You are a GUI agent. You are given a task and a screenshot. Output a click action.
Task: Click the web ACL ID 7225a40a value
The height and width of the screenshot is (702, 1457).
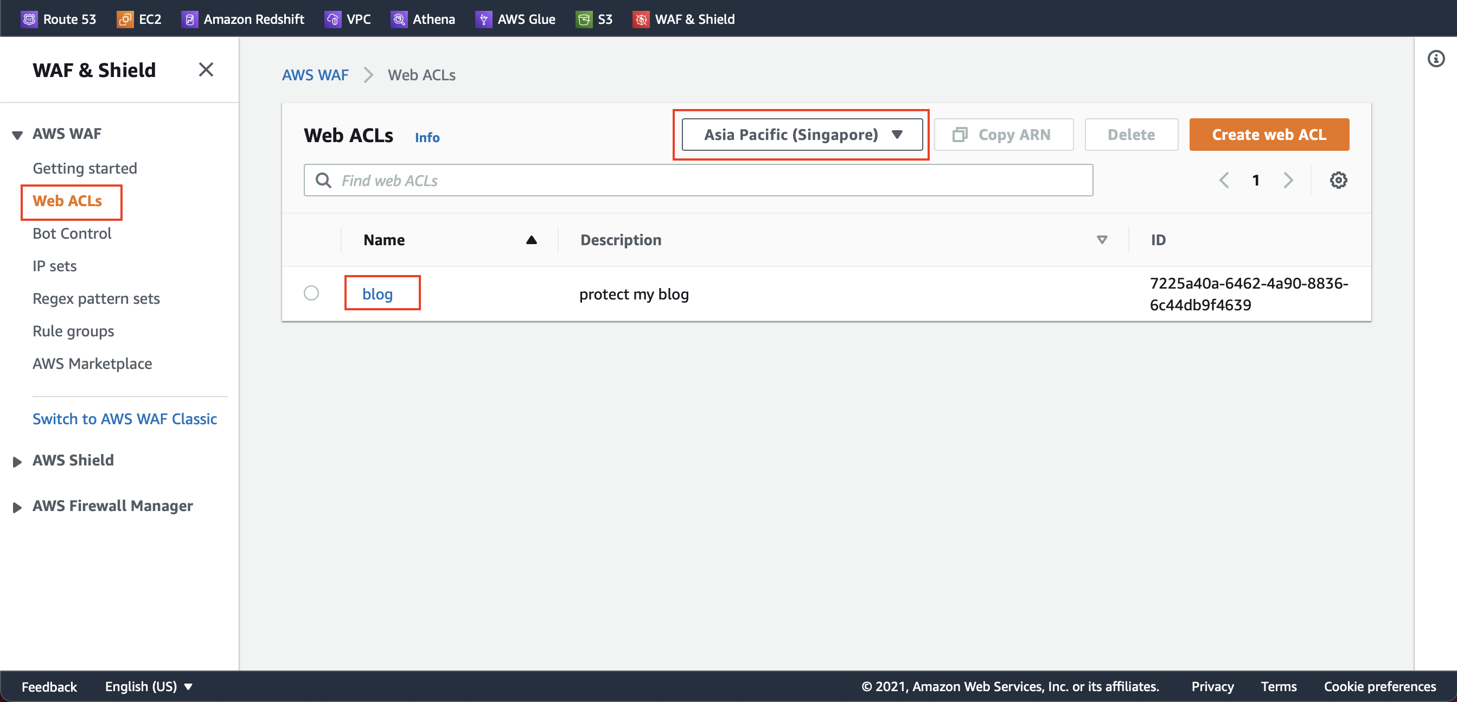click(1249, 293)
